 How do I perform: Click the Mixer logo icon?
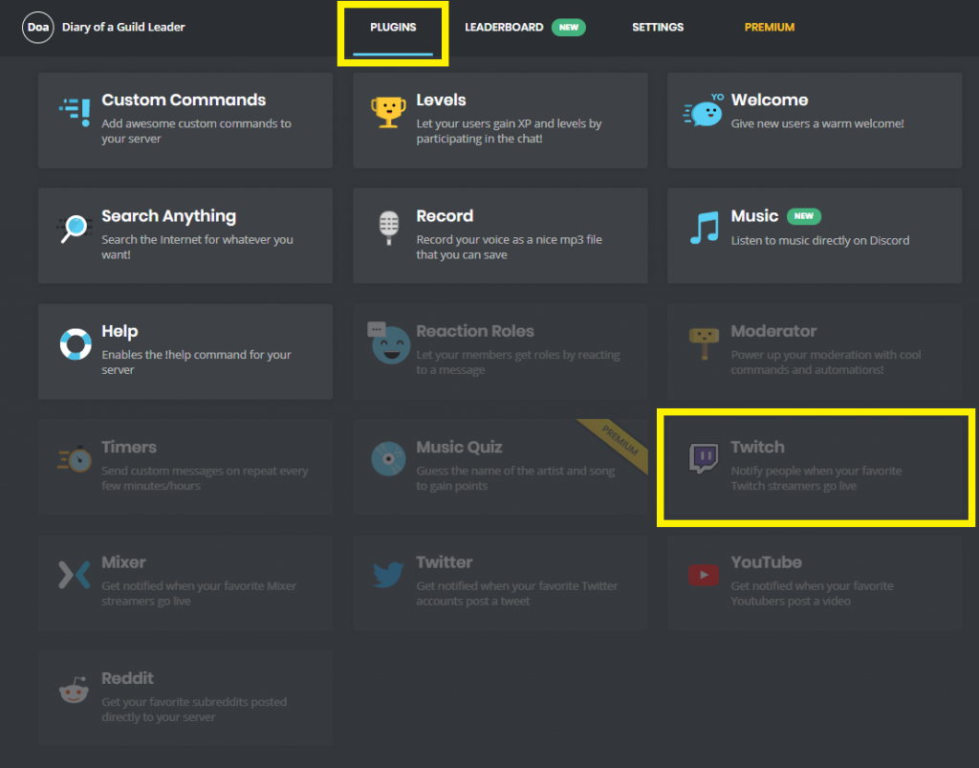pyautogui.click(x=75, y=575)
